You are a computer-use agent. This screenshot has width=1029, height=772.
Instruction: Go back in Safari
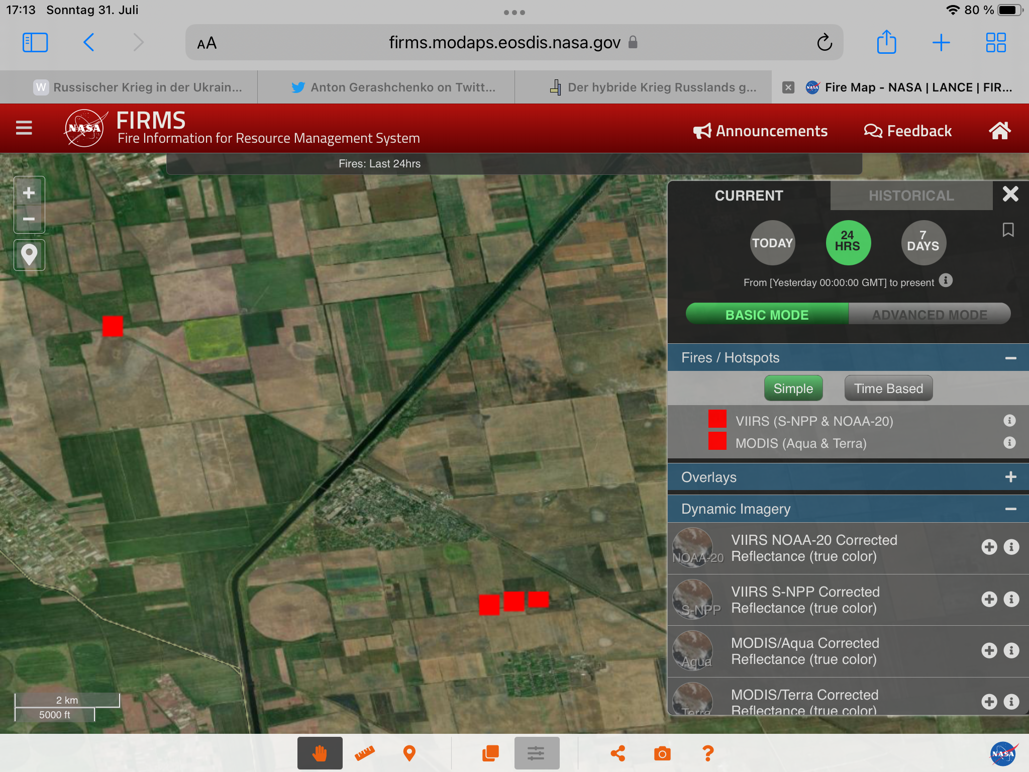coord(88,43)
